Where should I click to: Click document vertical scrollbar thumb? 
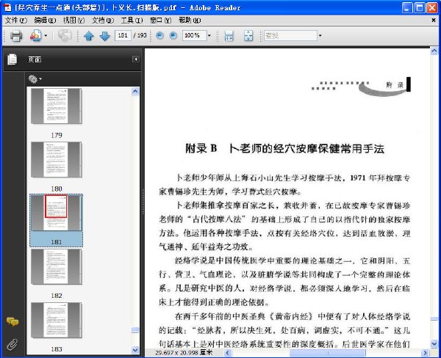coord(434,318)
